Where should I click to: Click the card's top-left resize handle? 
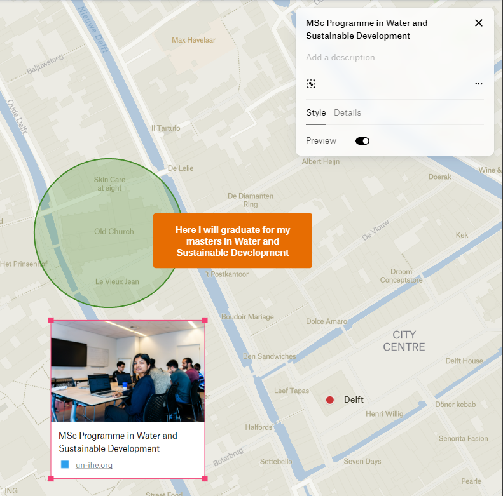(52, 321)
